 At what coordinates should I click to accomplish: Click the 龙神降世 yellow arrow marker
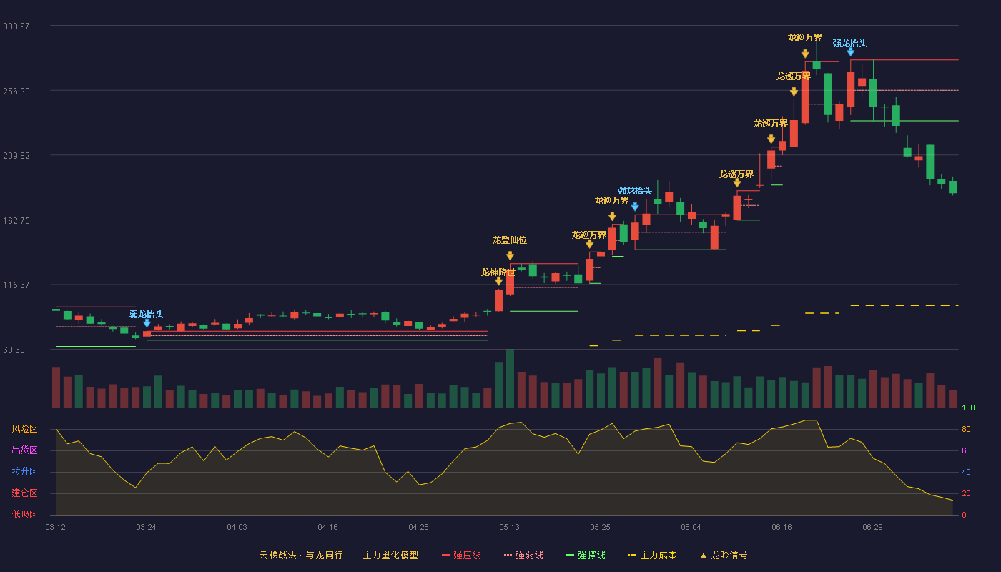click(498, 282)
